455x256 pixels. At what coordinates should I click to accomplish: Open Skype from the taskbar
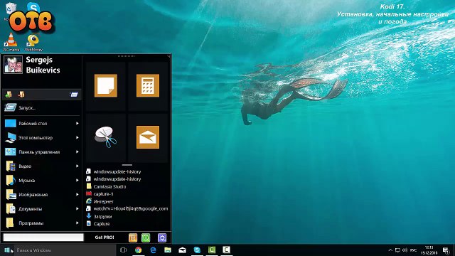197,250
